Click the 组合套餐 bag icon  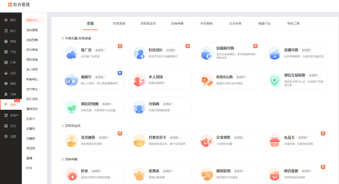click(x=274, y=174)
